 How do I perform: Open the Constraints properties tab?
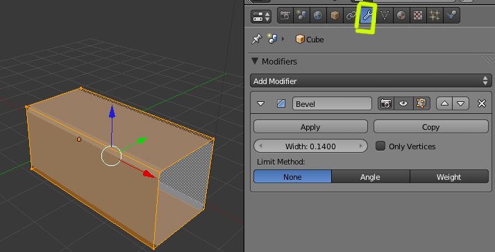click(x=351, y=15)
